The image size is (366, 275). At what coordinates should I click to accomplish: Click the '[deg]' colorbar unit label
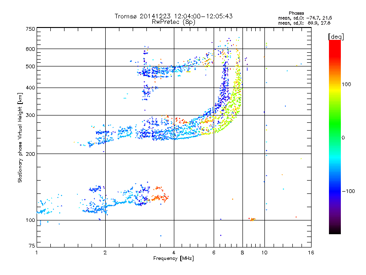click(x=336, y=37)
